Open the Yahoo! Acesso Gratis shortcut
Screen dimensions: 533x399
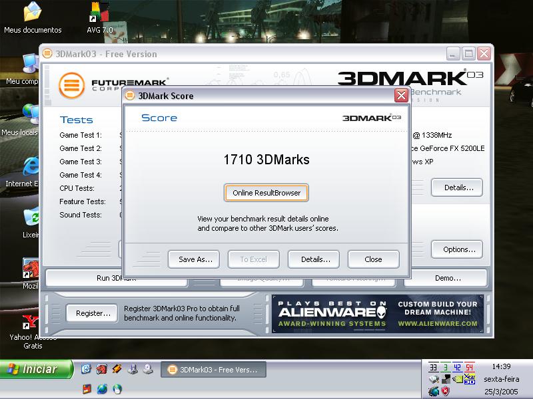pos(33,332)
